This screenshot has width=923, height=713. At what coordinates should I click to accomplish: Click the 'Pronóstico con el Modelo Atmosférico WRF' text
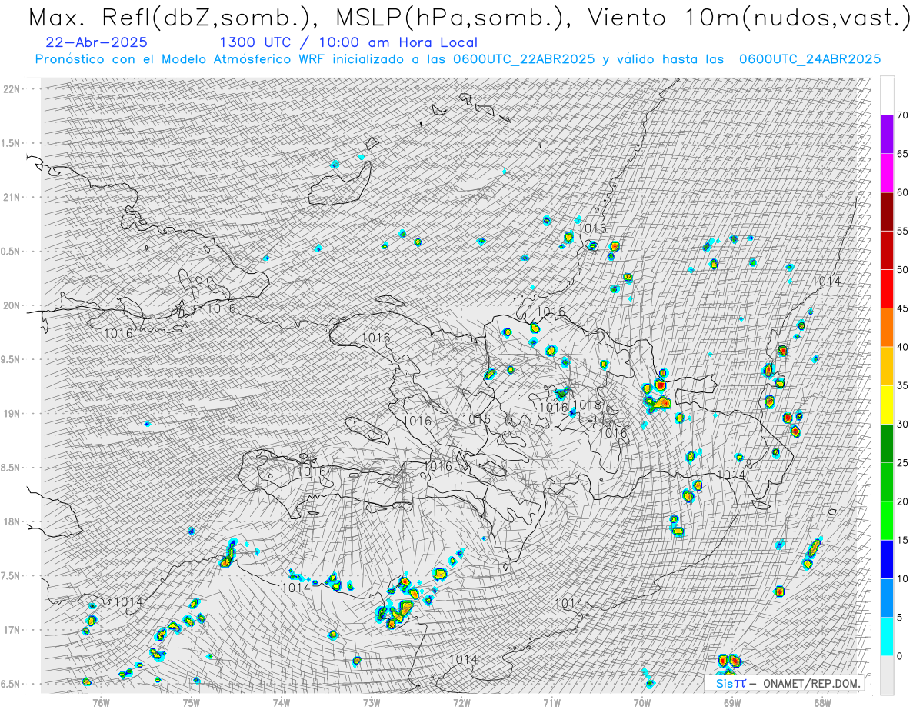[x=181, y=59]
